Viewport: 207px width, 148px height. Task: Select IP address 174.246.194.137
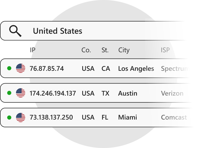(x=53, y=94)
